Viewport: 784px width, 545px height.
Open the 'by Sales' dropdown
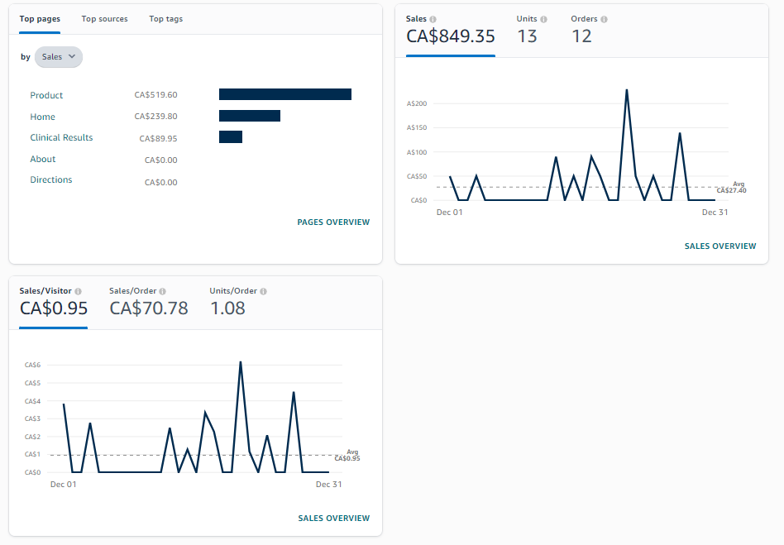click(59, 56)
